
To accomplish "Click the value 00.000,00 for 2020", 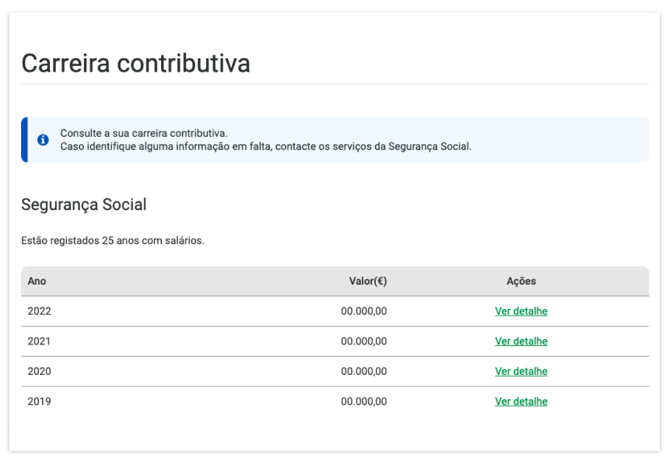I will point(363,371).
